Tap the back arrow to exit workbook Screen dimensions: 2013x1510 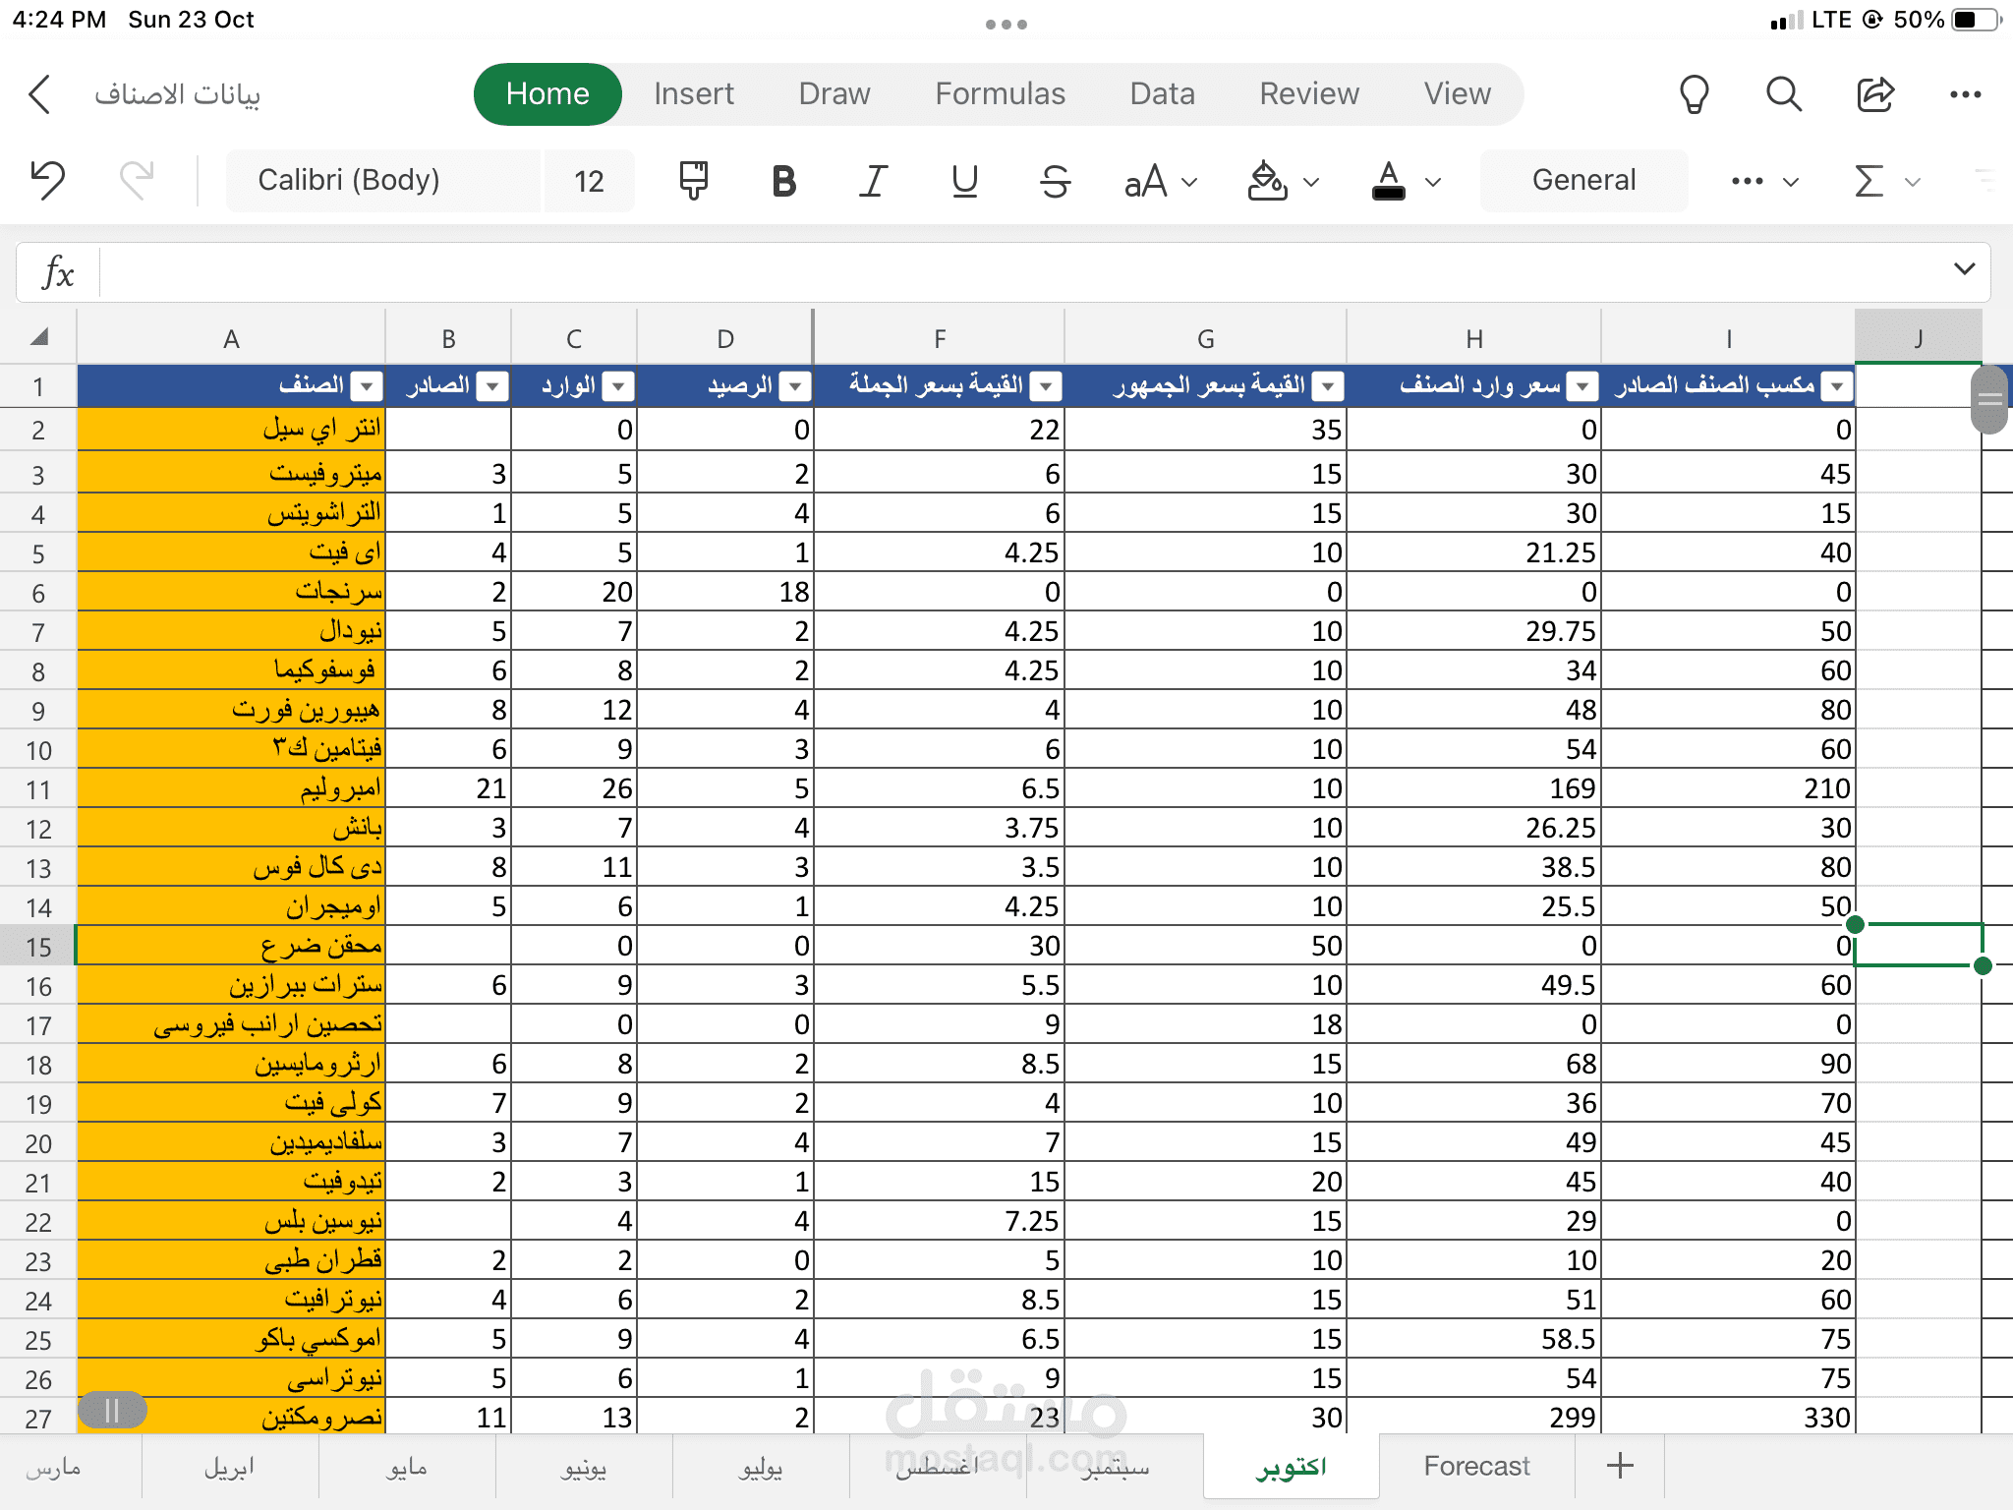pos(39,94)
